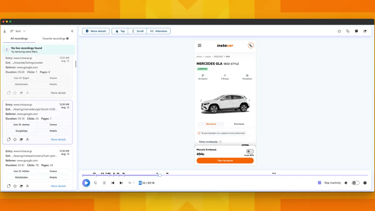Screen dimensions: 375x211
Task: Click the playback timeline progress handle
Action: click(160, 175)
